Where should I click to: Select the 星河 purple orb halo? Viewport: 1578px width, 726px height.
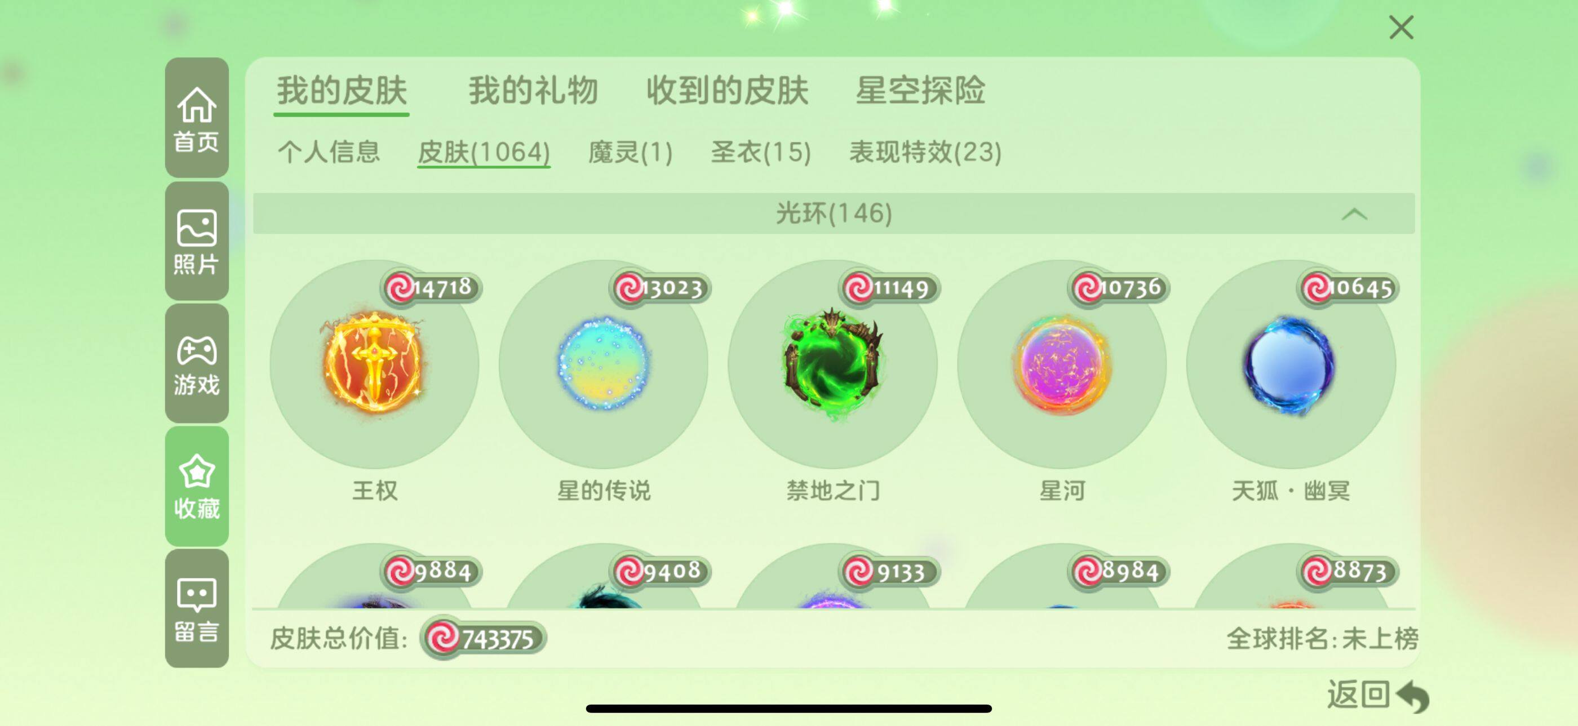click(1062, 364)
